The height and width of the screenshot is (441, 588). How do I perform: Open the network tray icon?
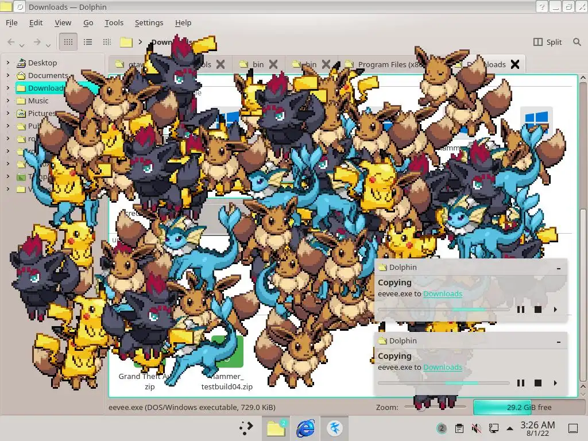tap(493, 428)
